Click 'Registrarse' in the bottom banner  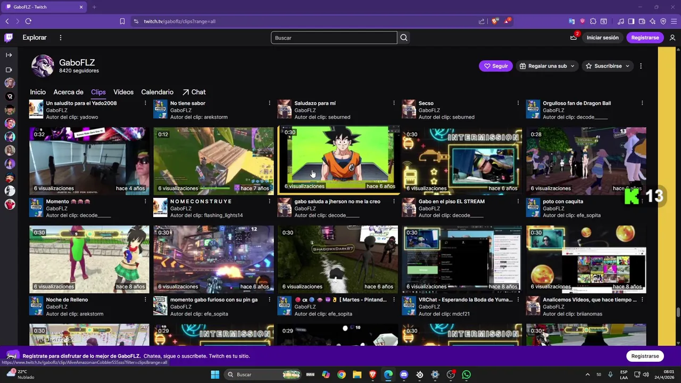click(645, 356)
